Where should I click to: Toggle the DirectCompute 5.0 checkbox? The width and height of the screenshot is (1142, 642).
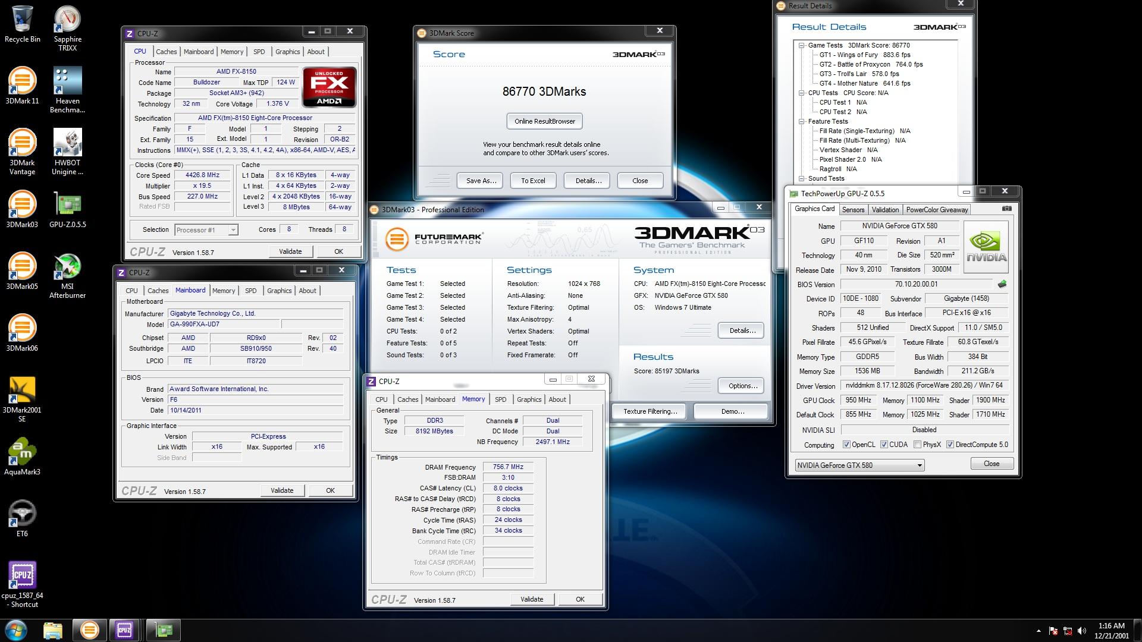tap(950, 445)
